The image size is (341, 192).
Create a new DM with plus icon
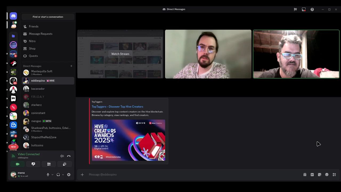(x=71, y=66)
